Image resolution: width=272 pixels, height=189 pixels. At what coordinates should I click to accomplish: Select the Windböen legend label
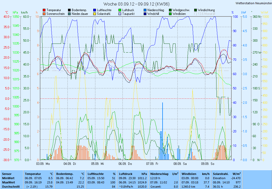click(x=179, y=14)
